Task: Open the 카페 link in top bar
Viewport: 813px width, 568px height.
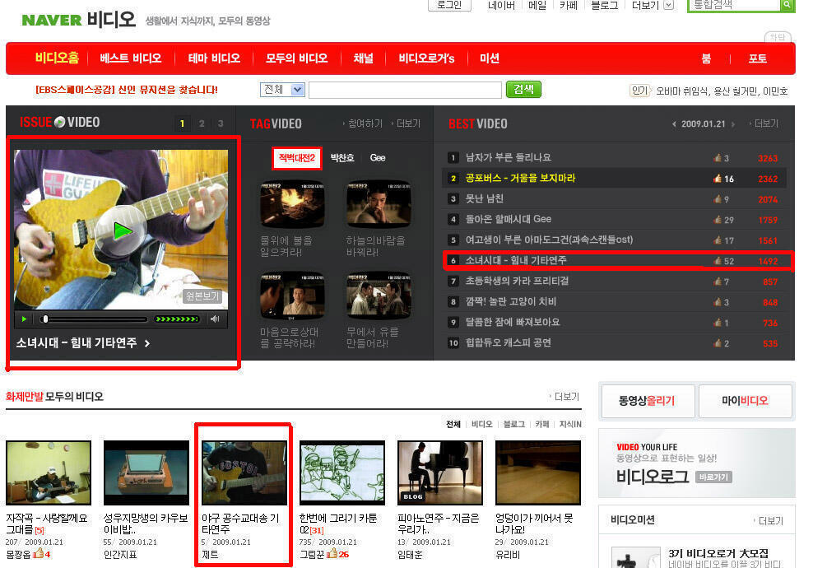Action: tap(569, 5)
